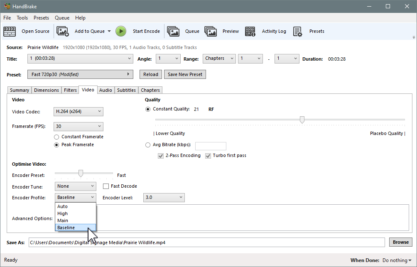This screenshot has width=417, height=267.
Task: Select Avg Bitrate (kbps) radio button
Action: [x=148, y=145]
